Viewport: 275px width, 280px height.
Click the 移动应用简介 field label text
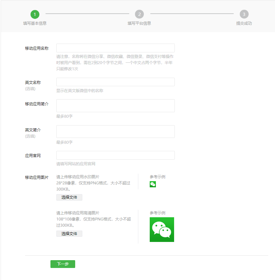(37, 104)
